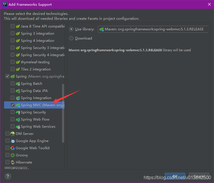Click the Spring 3 integration leaf icon
Screen dimensions: 214x183
(18, 34)
